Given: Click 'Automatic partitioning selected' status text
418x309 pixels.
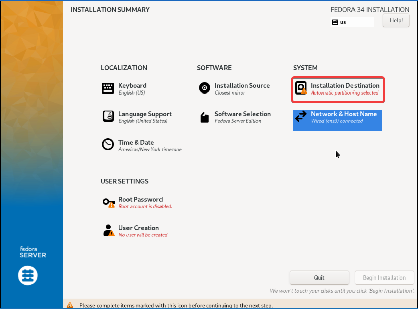Looking at the screenshot, I should pyautogui.click(x=344, y=93).
